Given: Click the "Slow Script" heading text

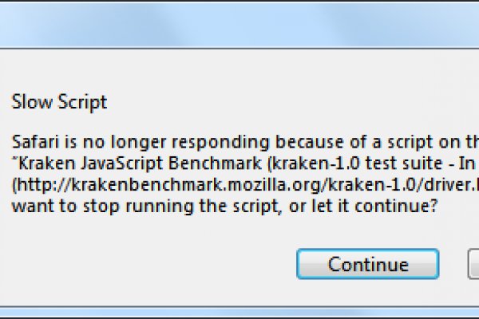Looking at the screenshot, I should point(60,102).
